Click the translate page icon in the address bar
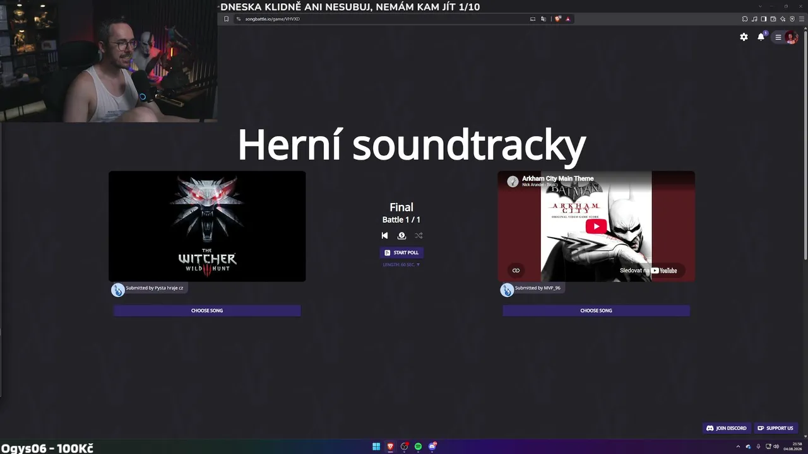 point(544,19)
